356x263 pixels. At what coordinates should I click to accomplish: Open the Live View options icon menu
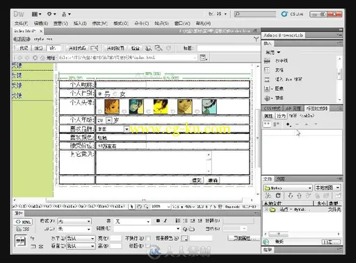(204, 58)
